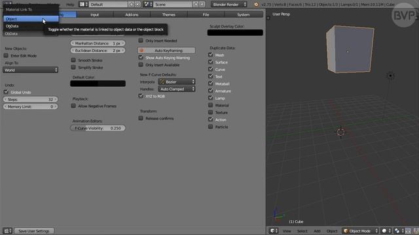Click the Blender logo icon in info header

click(x=256, y=5)
